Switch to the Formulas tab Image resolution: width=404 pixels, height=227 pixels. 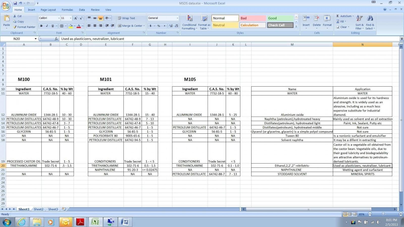coord(67,10)
